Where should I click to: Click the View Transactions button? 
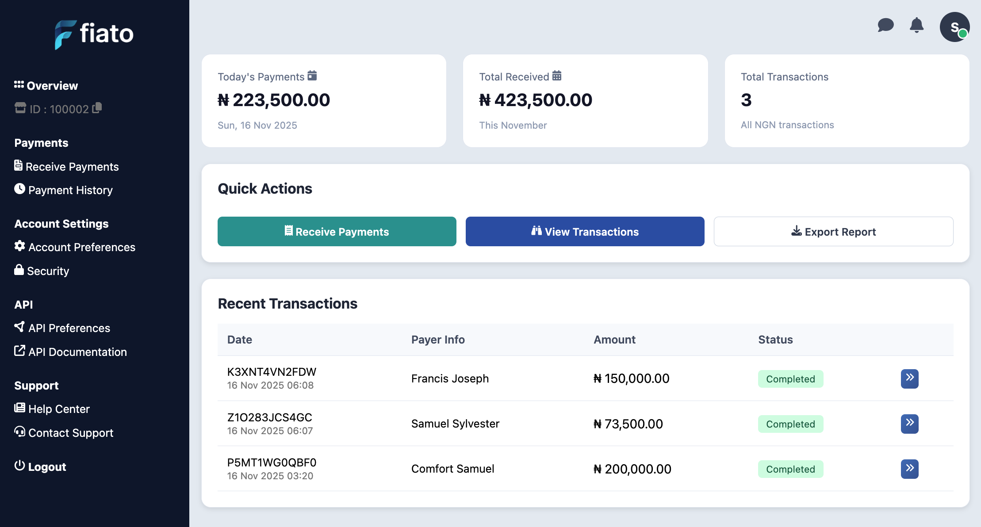pyautogui.click(x=585, y=231)
